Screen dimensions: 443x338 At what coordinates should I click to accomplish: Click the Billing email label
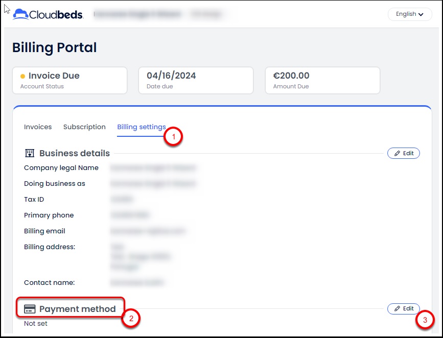tap(44, 231)
